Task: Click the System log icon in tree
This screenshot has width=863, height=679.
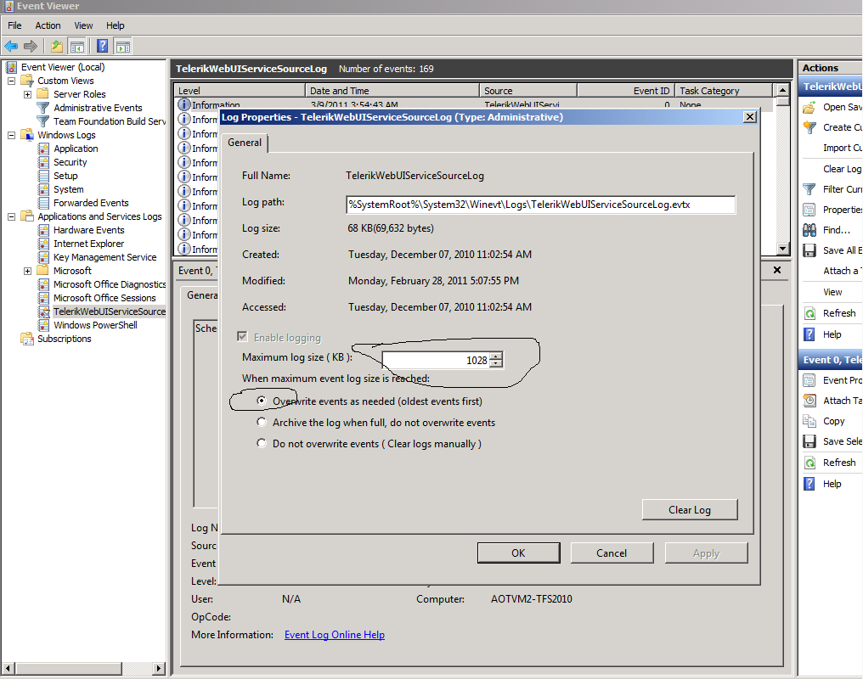Action: tap(43, 189)
